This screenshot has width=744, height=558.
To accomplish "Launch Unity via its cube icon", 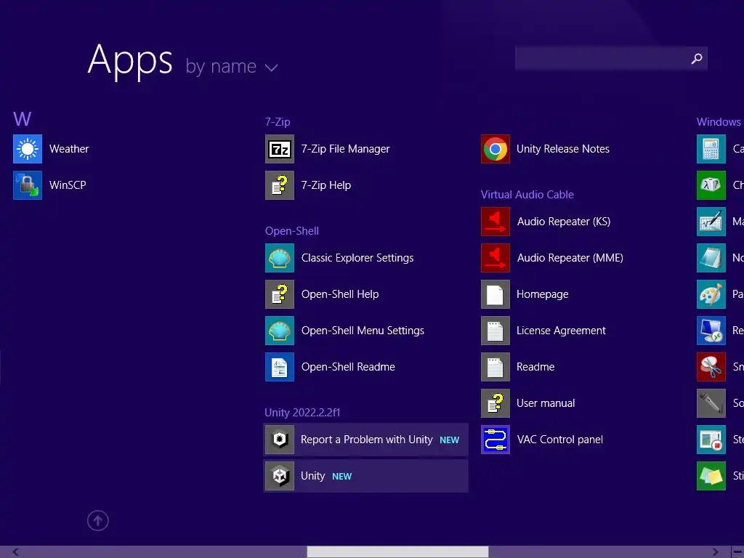I will coord(280,476).
